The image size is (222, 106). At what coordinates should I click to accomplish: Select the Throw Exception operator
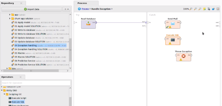click(184, 57)
